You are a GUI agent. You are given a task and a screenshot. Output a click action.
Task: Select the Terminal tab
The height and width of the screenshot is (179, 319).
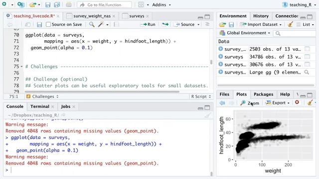tap(40, 106)
